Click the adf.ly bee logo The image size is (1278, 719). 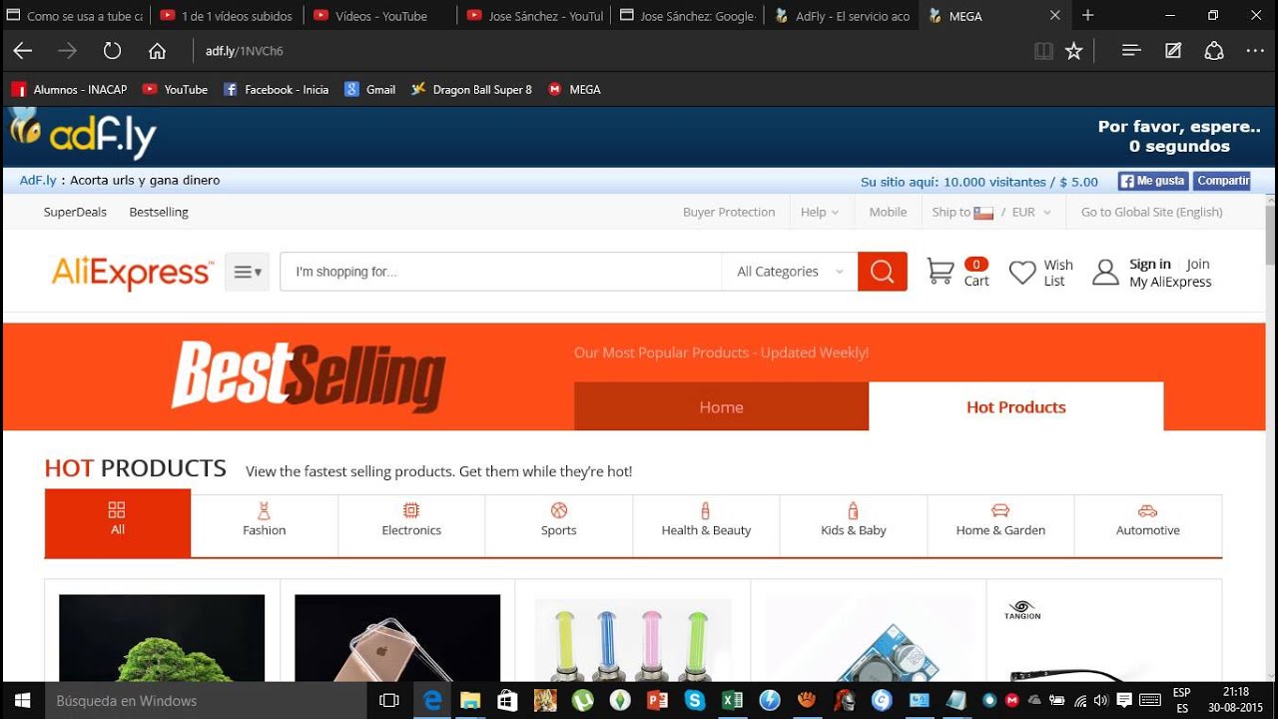tap(84, 134)
